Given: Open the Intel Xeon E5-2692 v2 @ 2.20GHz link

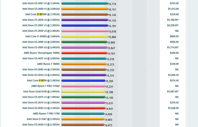Looking at the screenshot, I should [41, 31].
